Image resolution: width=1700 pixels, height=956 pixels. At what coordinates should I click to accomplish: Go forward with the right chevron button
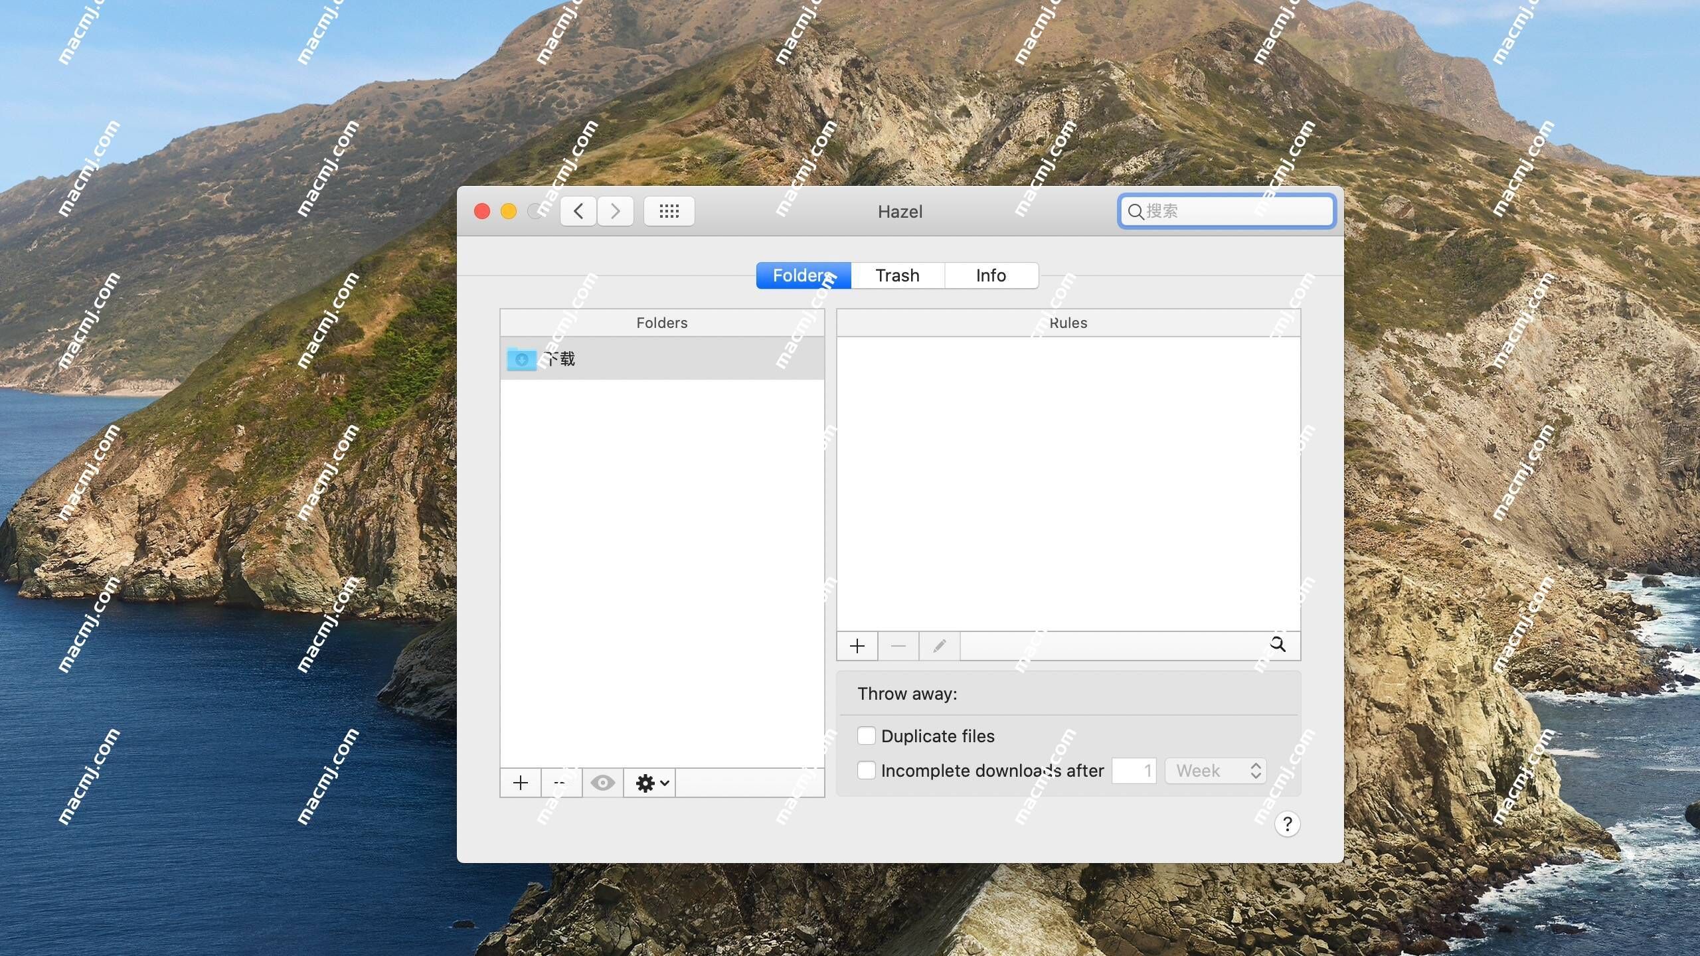[x=616, y=211]
